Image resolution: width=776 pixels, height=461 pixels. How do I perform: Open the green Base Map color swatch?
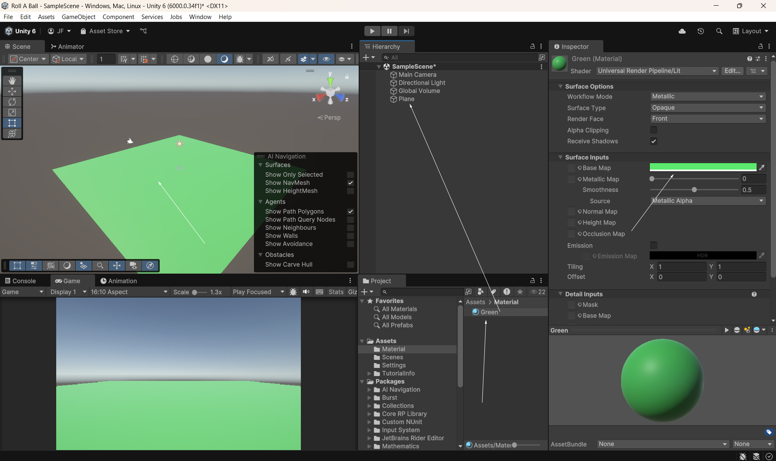point(702,168)
